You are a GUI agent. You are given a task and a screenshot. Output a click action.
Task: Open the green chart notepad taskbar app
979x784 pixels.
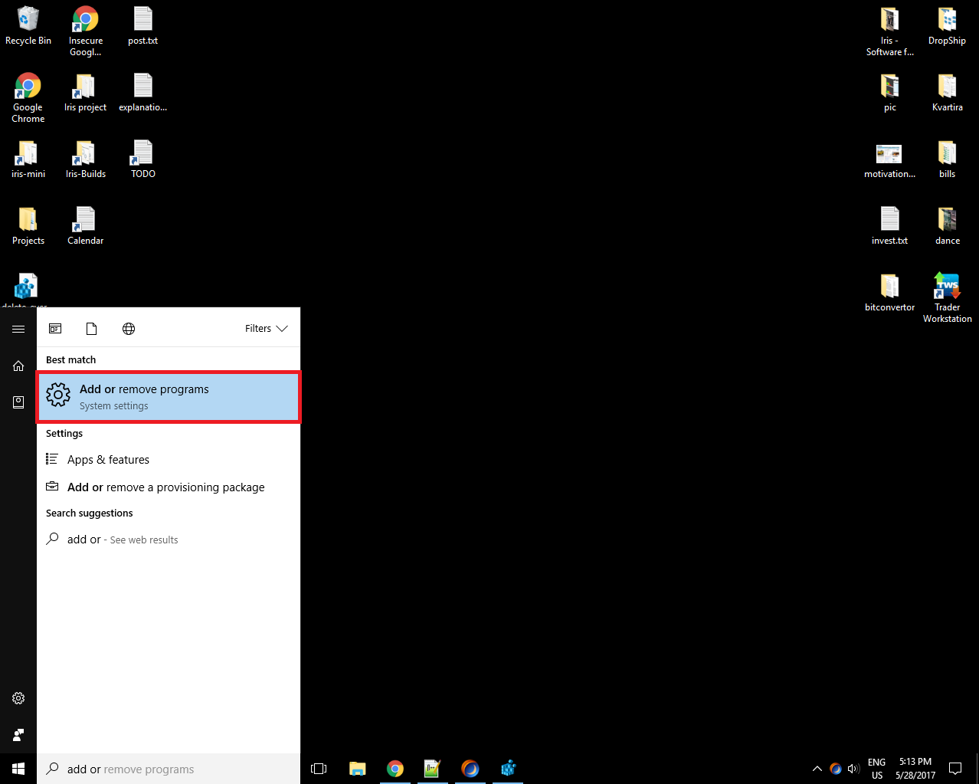tap(433, 769)
